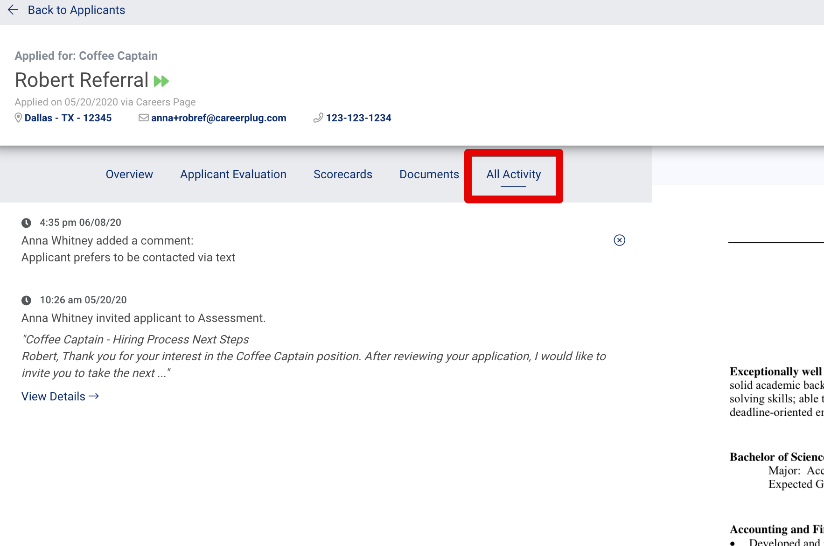Click the Dallas - TX - 12345 location
The height and width of the screenshot is (546, 824).
(x=68, y=118)
